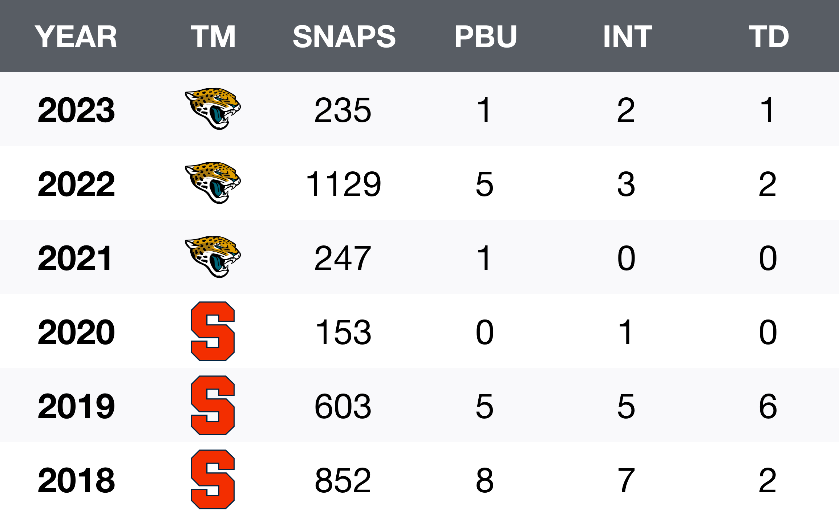Click the 2019 year label

coord(76,406)
